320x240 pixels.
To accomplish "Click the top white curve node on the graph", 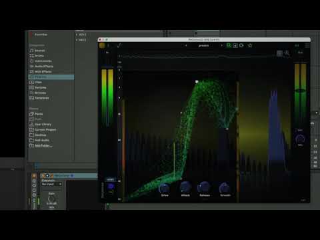I will pos(197,82).
